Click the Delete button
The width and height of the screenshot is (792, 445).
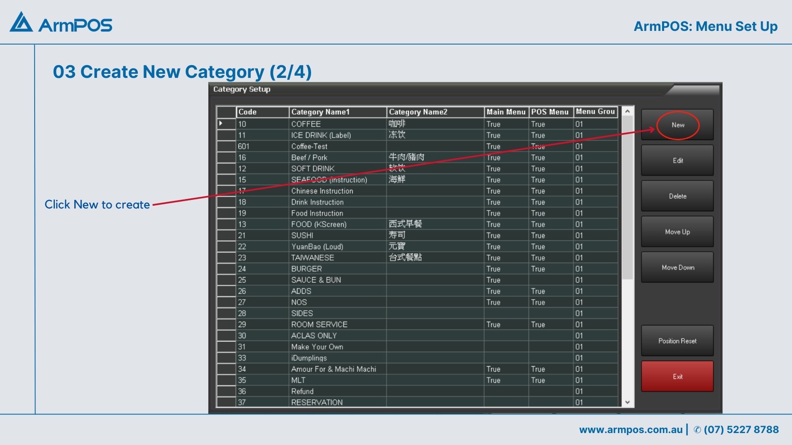677,196
